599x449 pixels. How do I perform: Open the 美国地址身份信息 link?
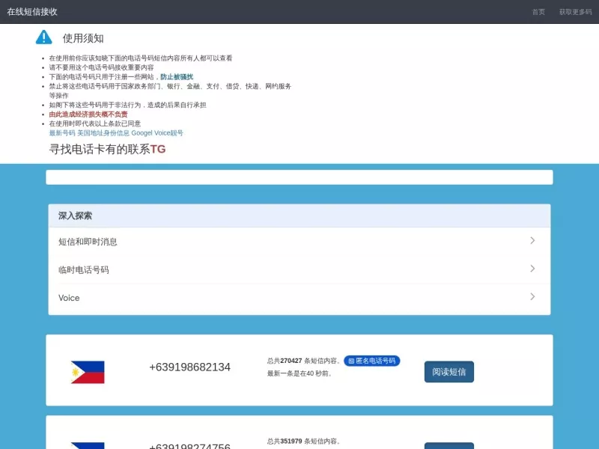click(x=103, y=133)
